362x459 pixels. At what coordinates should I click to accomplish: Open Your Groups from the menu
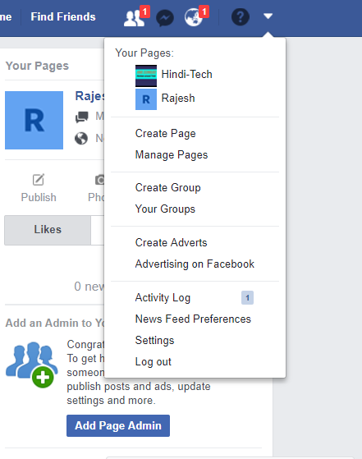[x=165, y=209]
